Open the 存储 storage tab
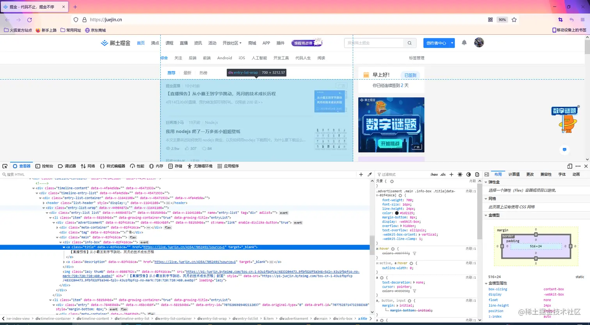The image size is (590, 325). (x=175, y=166)
